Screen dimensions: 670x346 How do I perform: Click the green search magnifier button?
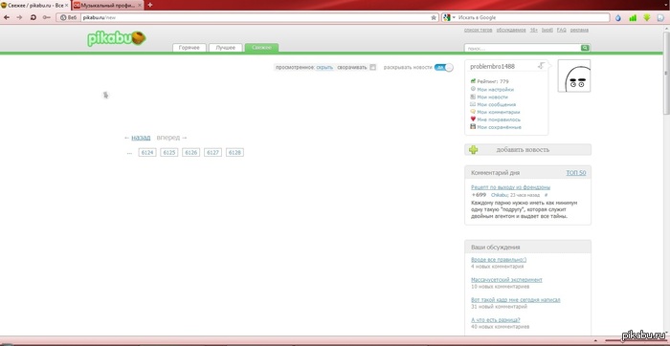pos(585,48)
